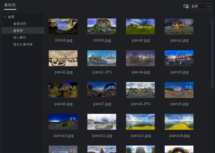Select the pano1.jpg night city thumbnail
This screenshot has width=215, height=153.
pyautogui.click(x=179, y=27)
